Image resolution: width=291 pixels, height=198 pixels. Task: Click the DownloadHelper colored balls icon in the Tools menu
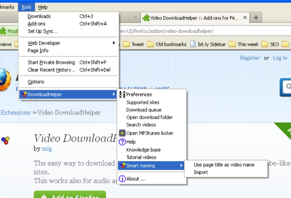pos(24,94)
